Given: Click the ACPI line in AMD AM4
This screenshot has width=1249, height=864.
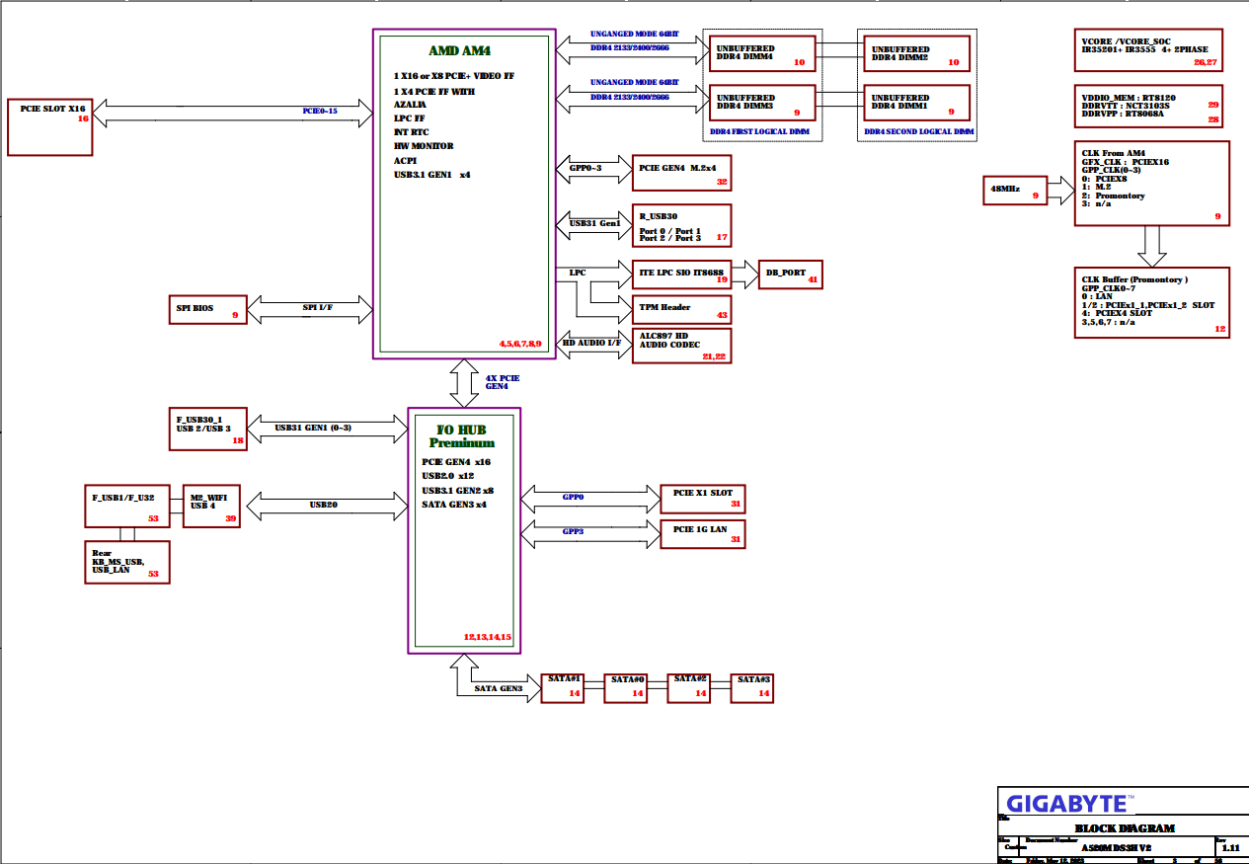Looking at the screenshot, I should point(405,160).
